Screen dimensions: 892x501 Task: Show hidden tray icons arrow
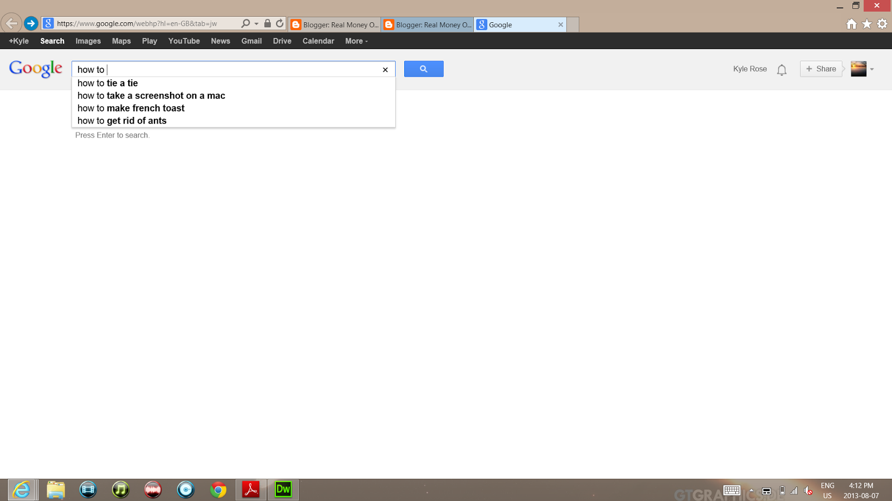pos(752,491)
